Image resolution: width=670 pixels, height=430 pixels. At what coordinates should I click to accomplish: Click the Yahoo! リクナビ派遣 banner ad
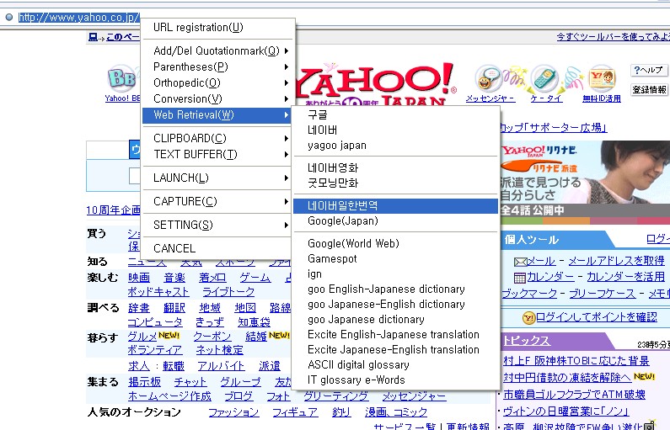tap(585, 183)
